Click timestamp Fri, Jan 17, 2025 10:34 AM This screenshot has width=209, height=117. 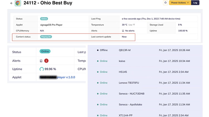[x=174, y=61]
